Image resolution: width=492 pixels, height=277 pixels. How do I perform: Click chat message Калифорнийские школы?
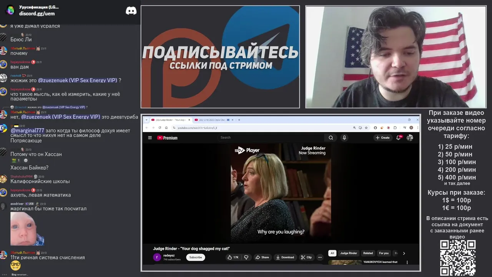point(40,182)
